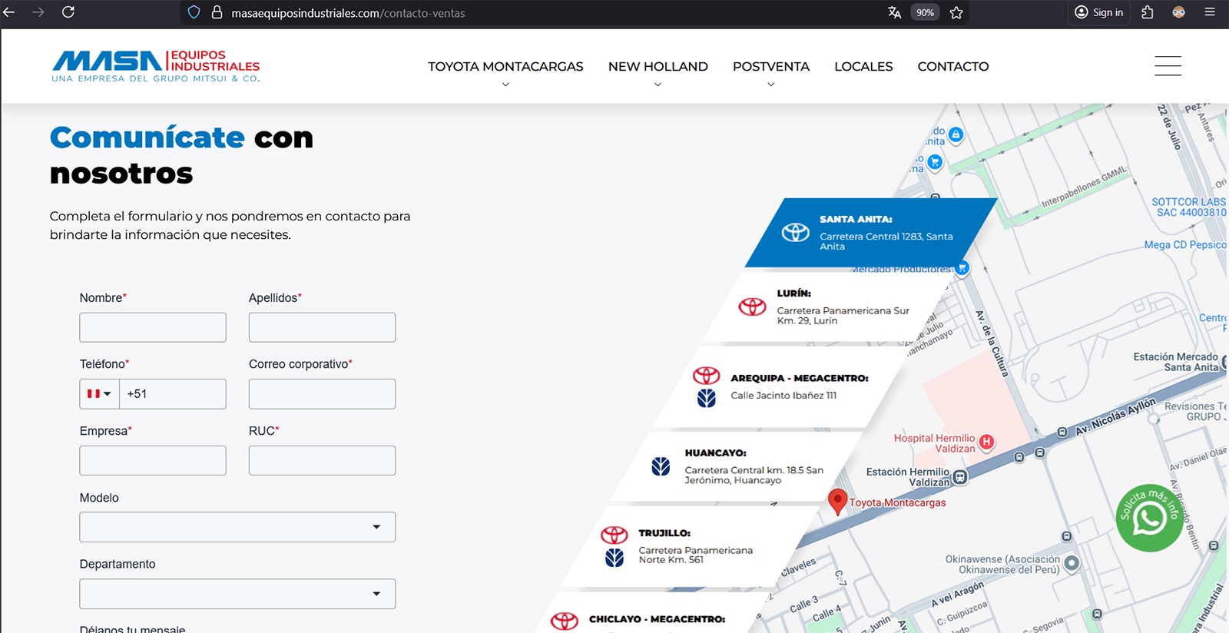1229x633 pixels.
Task: Open the WhatsApp Solicita más info button
Action: tap(1149, 518)
